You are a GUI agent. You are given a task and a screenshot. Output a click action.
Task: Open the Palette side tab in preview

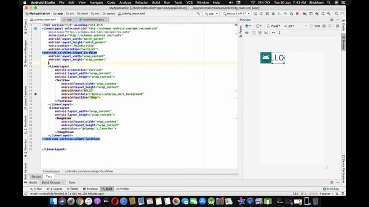[x=240, y=32]
